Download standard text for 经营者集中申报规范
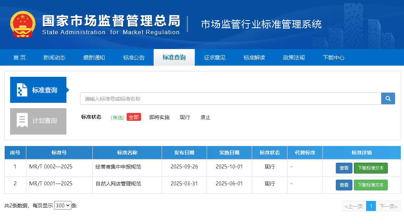404x224 pixels. (370, 168)
